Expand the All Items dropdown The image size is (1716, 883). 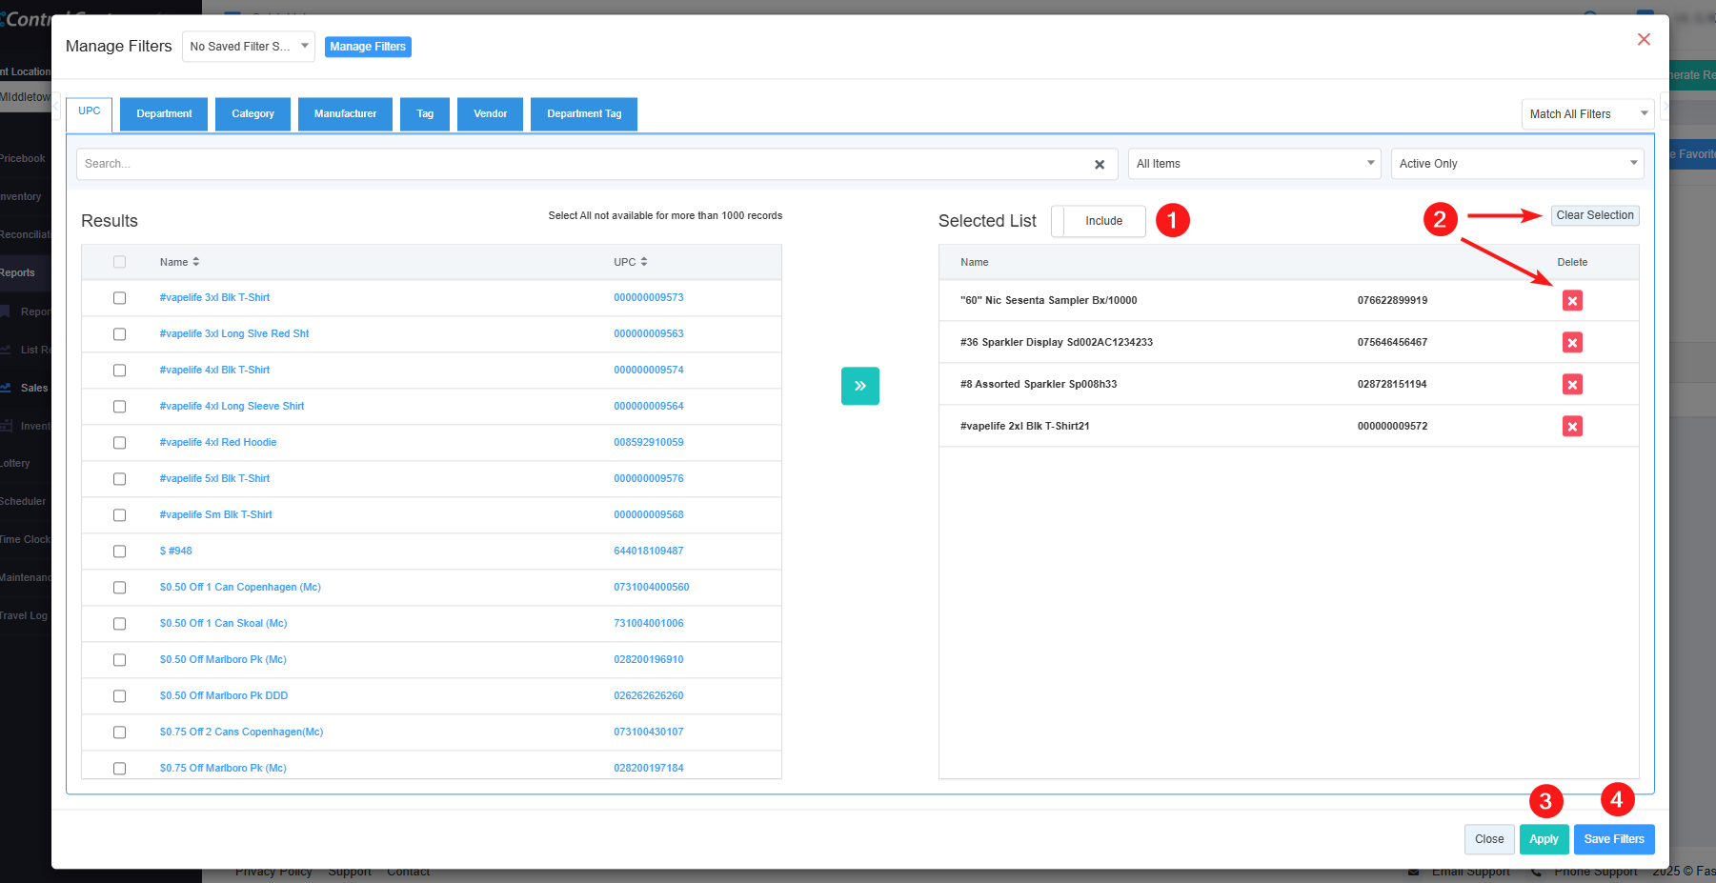[1254, 164]
